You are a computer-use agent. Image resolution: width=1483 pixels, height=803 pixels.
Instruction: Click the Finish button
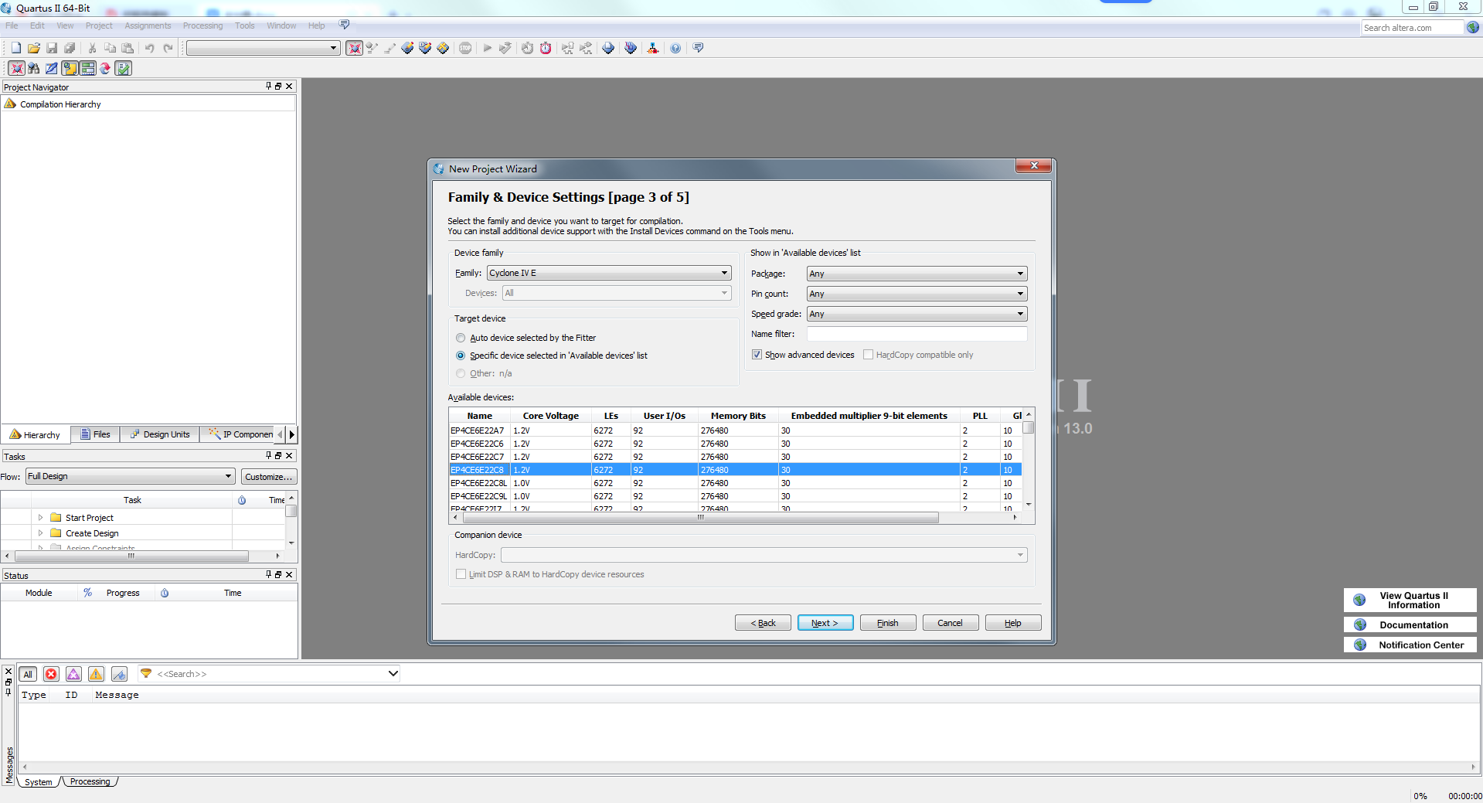pyautogui.click(x=888, y=623)
